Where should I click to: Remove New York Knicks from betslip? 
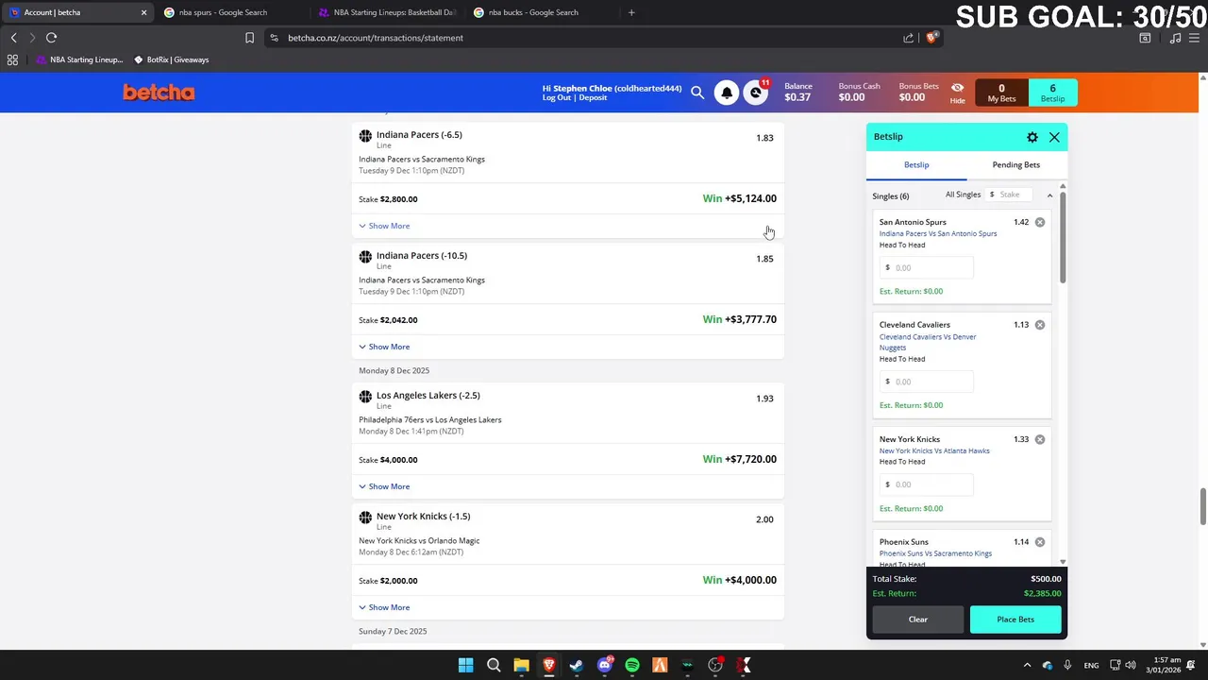click(x=1040, y=439)
